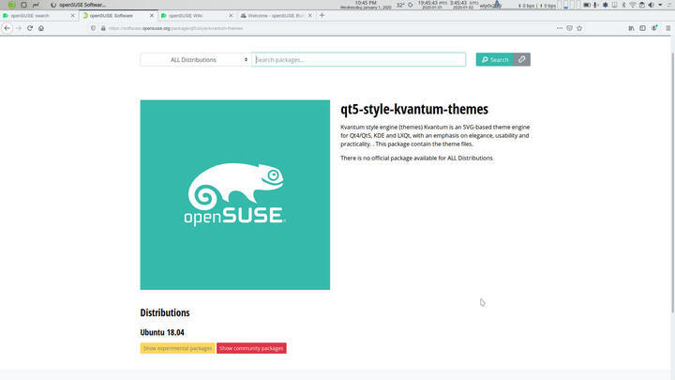The height and width of the screenshot is (380, 675).
Task: Click the volume speaker tray icon
Action: (651, 5)
